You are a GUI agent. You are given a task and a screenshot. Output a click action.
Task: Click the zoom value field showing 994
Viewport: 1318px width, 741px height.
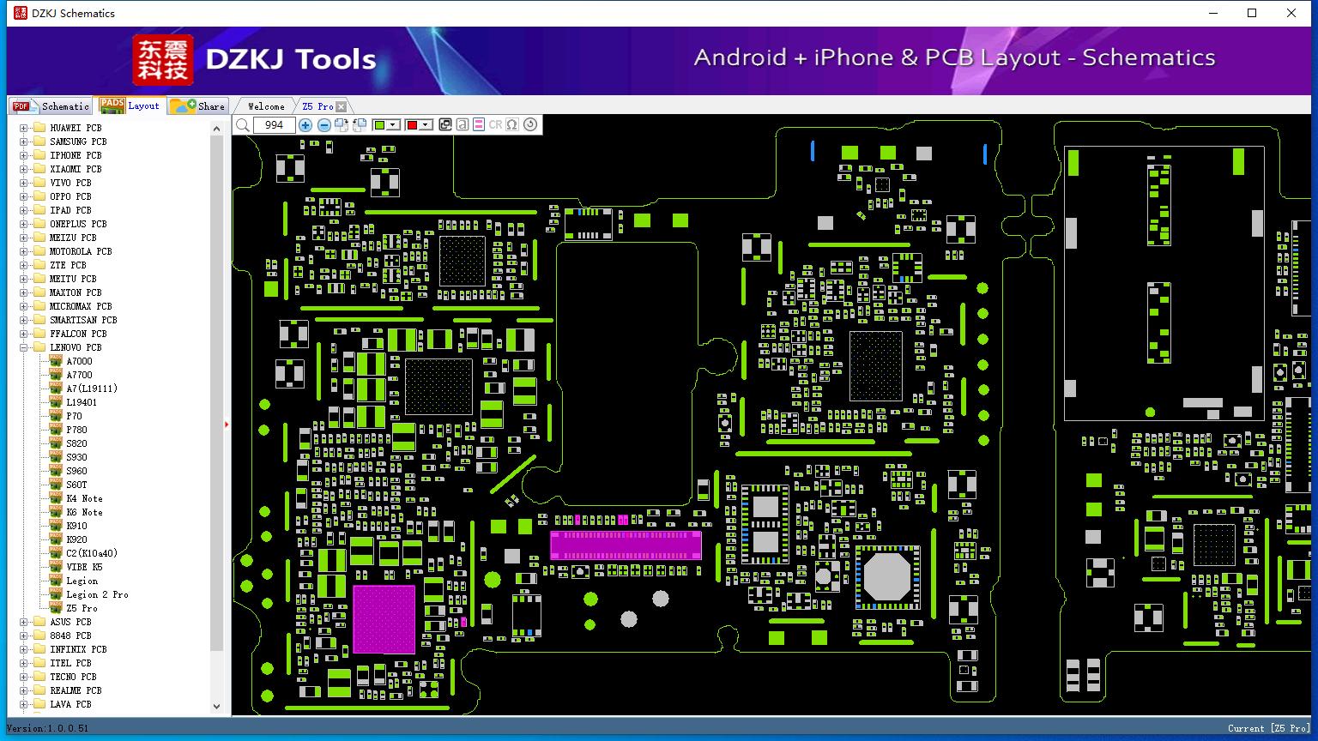click(274, 125)
